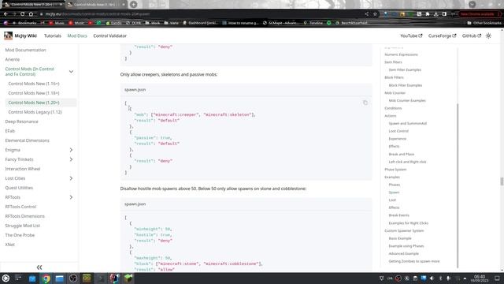
Task: Expand the Fancy Trinkets sidebar category
Action: (x=71, y=159)
